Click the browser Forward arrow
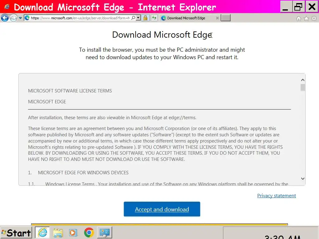The width and height of the screenshot is (319, 239). tap(13, 18)
